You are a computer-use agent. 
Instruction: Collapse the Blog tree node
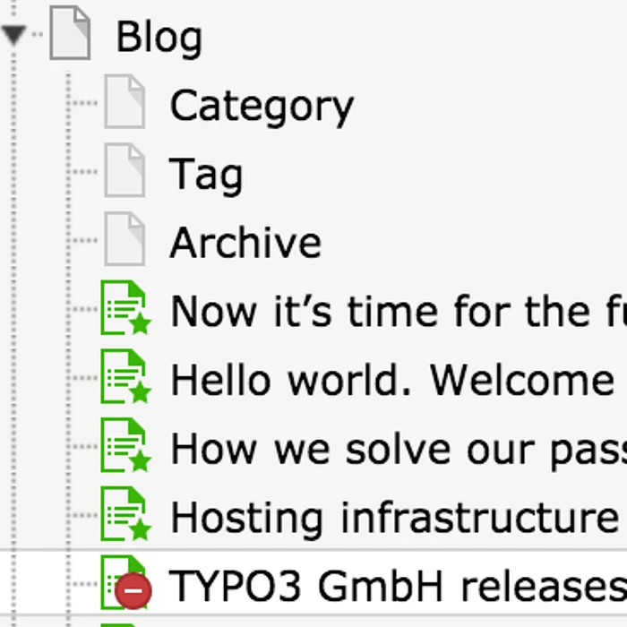(x=13, y=36)
